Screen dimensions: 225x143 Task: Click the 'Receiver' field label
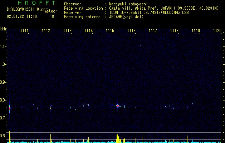(x=73, y=13)
